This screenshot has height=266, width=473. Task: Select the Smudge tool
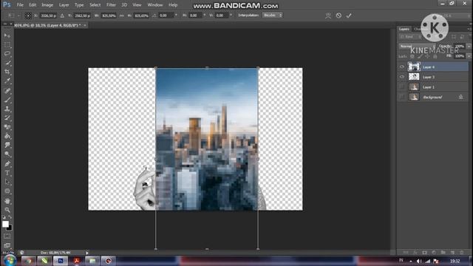coord(7,145)
